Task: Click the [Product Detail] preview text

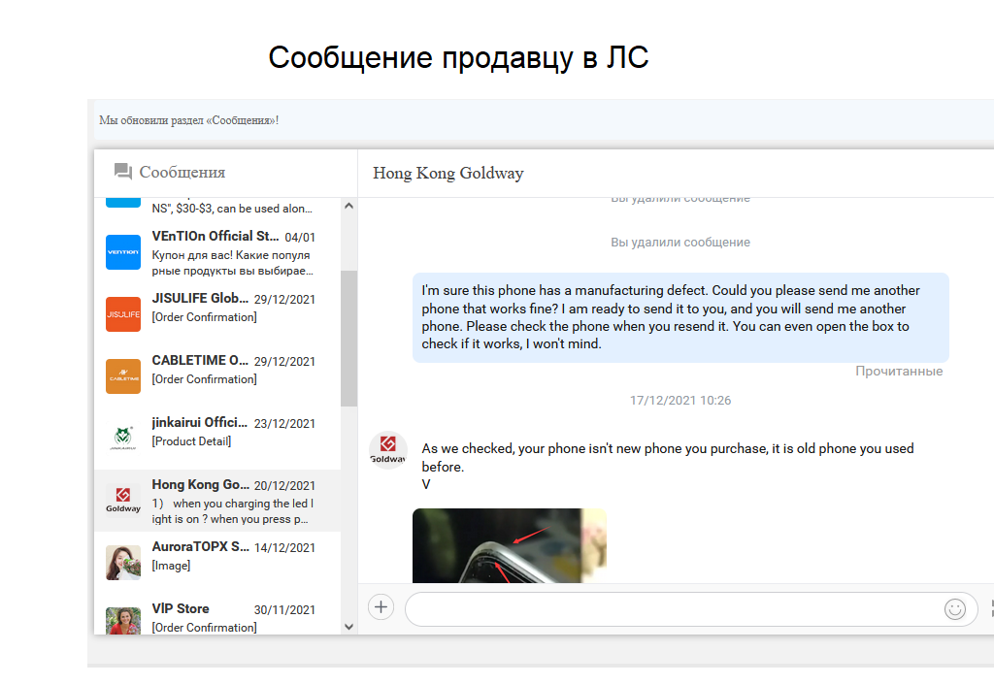Action: [191, 441]
